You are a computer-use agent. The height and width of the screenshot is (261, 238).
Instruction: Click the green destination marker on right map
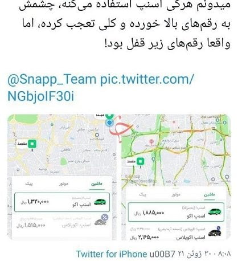[141, 162]
